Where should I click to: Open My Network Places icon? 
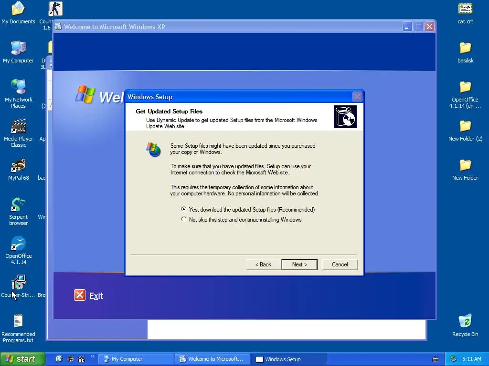coord(18,93)
